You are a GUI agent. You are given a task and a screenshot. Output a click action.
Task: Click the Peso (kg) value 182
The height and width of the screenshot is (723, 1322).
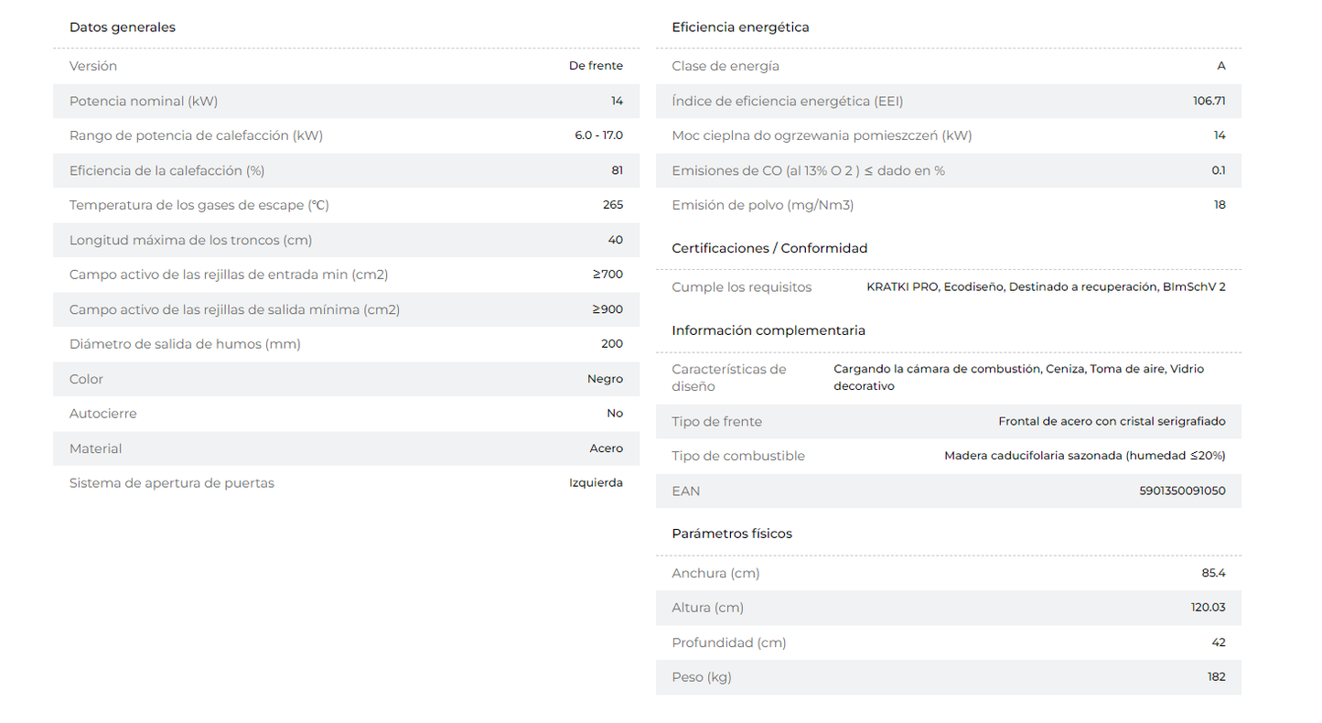(x=1216, y=677)
